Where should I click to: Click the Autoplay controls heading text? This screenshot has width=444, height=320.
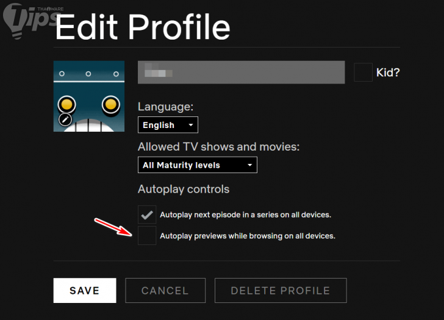pos(184,190)
